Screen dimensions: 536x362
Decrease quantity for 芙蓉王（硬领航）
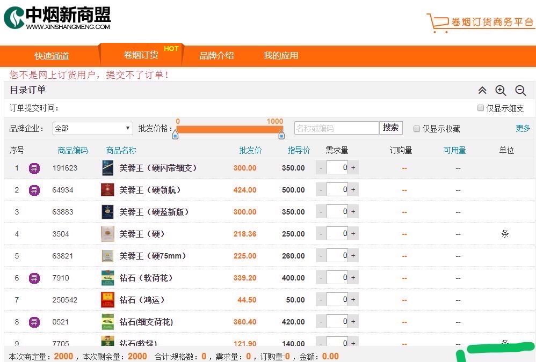pos(321,189)
